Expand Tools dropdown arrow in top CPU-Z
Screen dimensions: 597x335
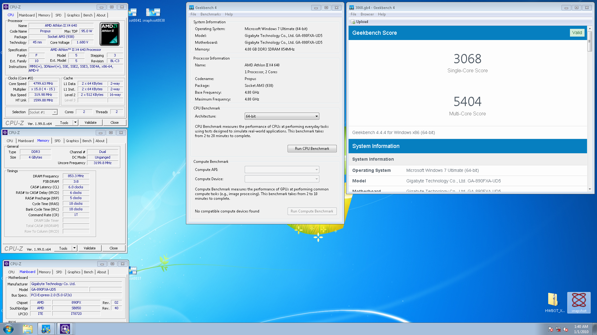(75, 123)
